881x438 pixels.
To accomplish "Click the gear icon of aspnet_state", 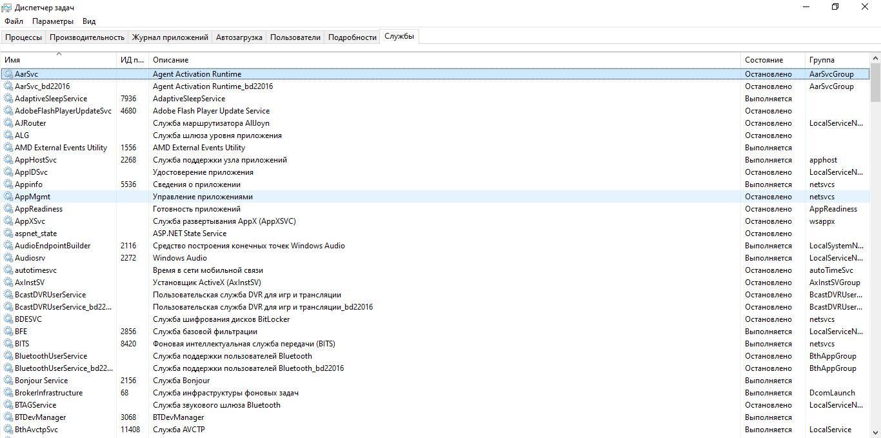I will point(8,234).
